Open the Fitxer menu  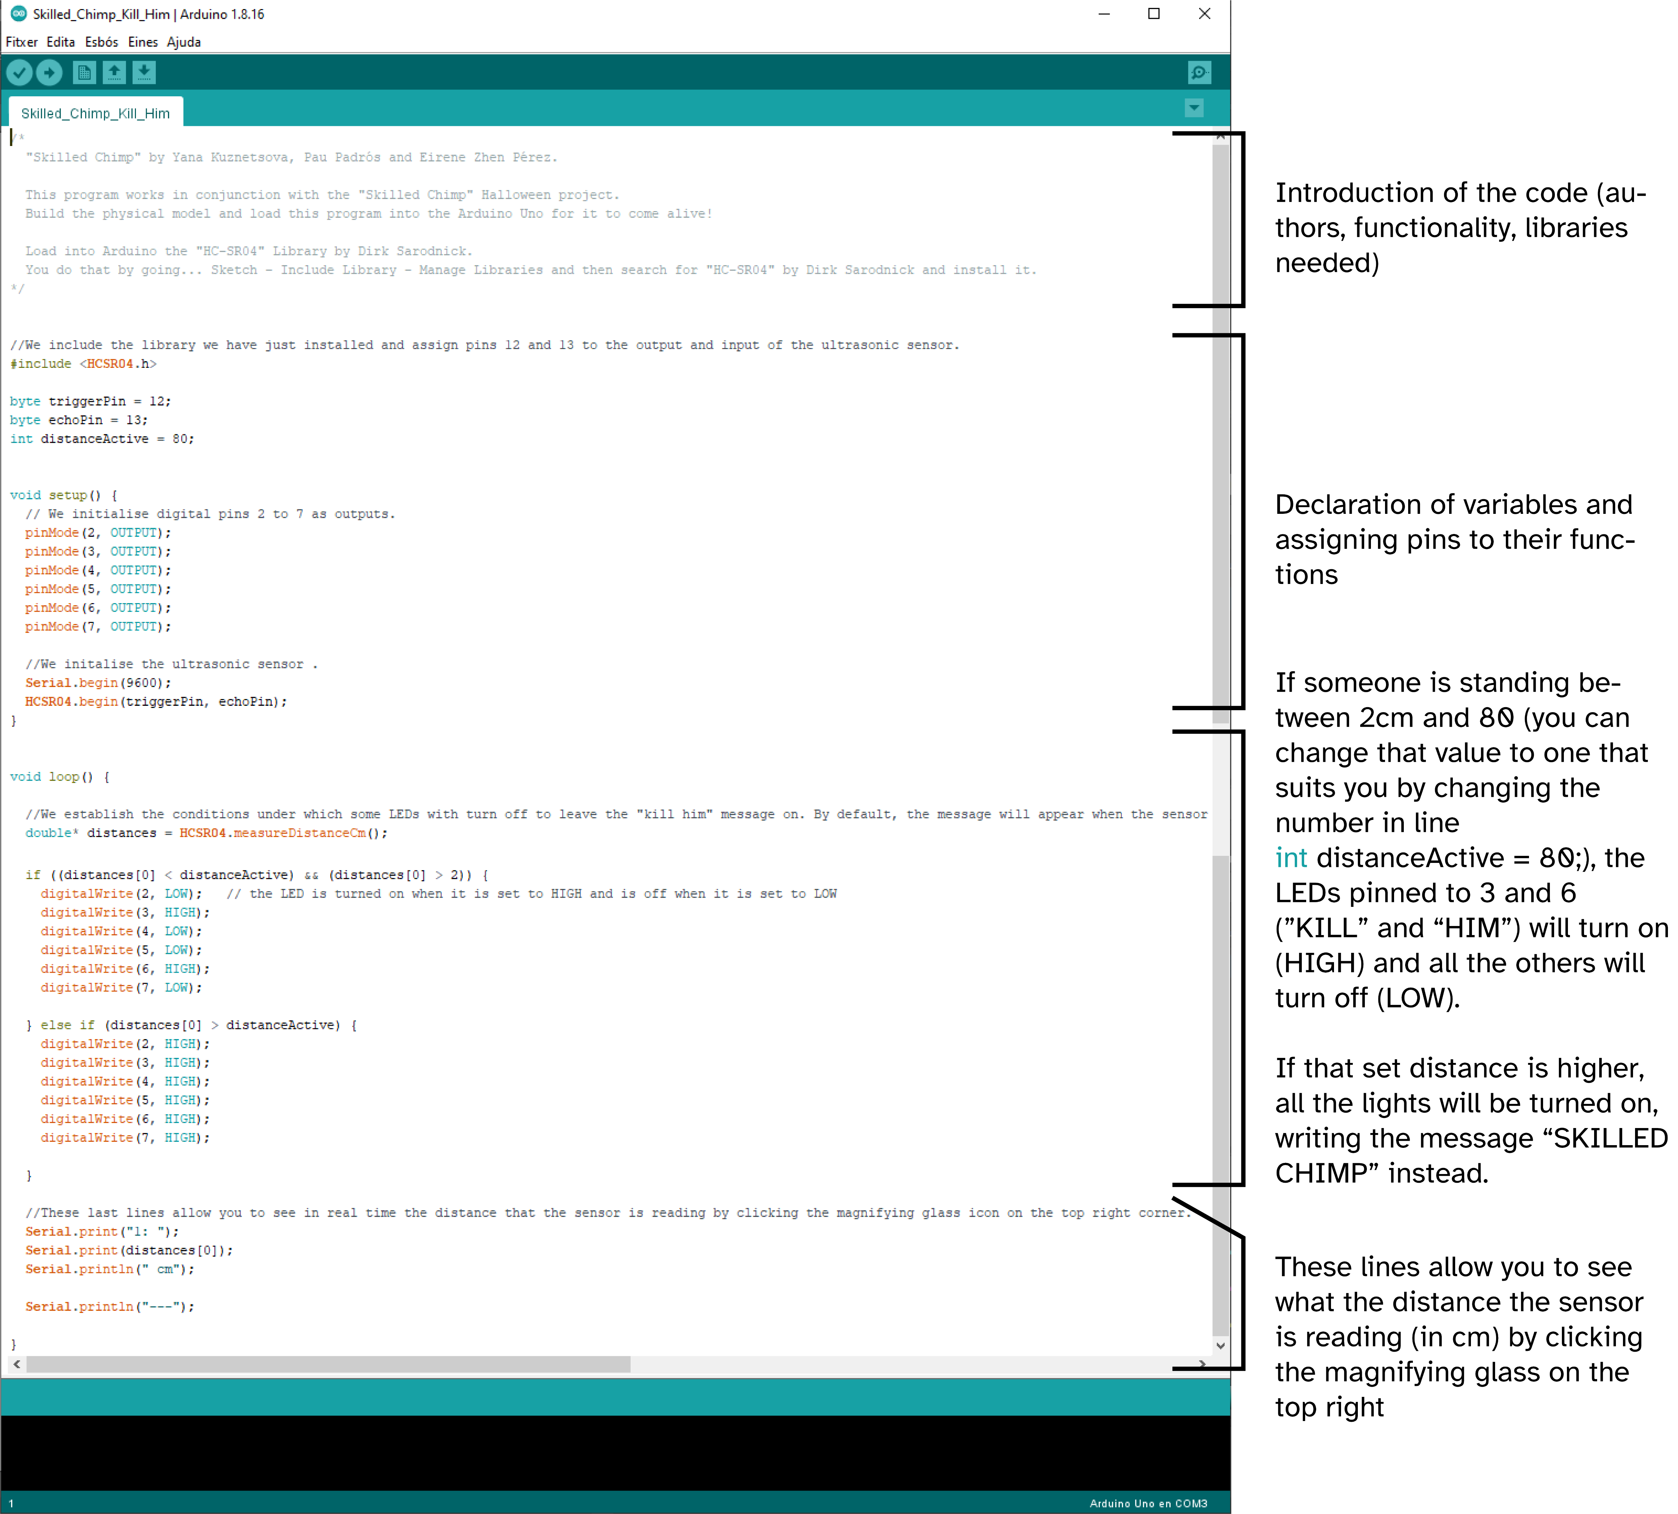(22, 42)
